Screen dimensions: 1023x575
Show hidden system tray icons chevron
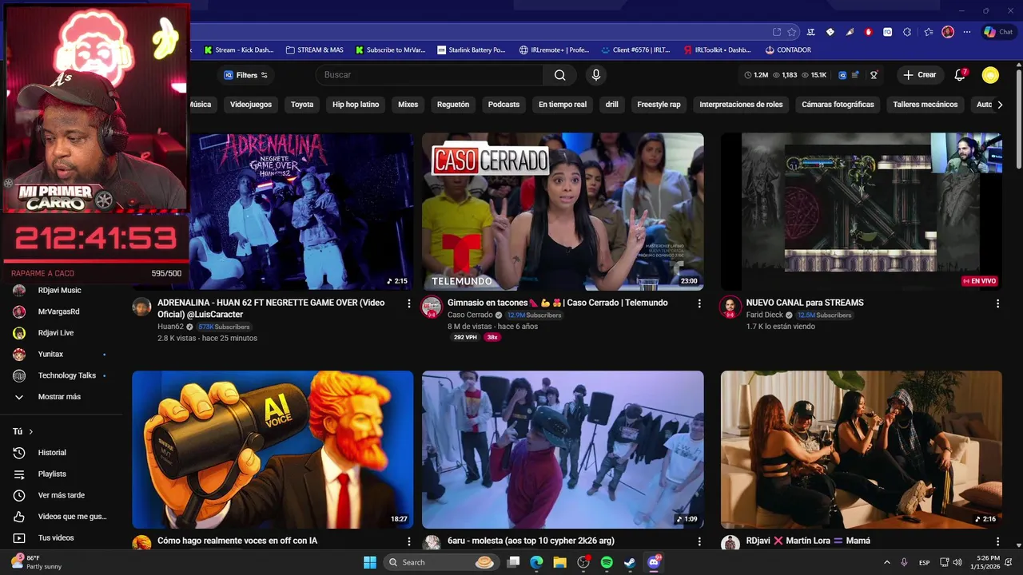pyautogui.click(x=886, y=562)
